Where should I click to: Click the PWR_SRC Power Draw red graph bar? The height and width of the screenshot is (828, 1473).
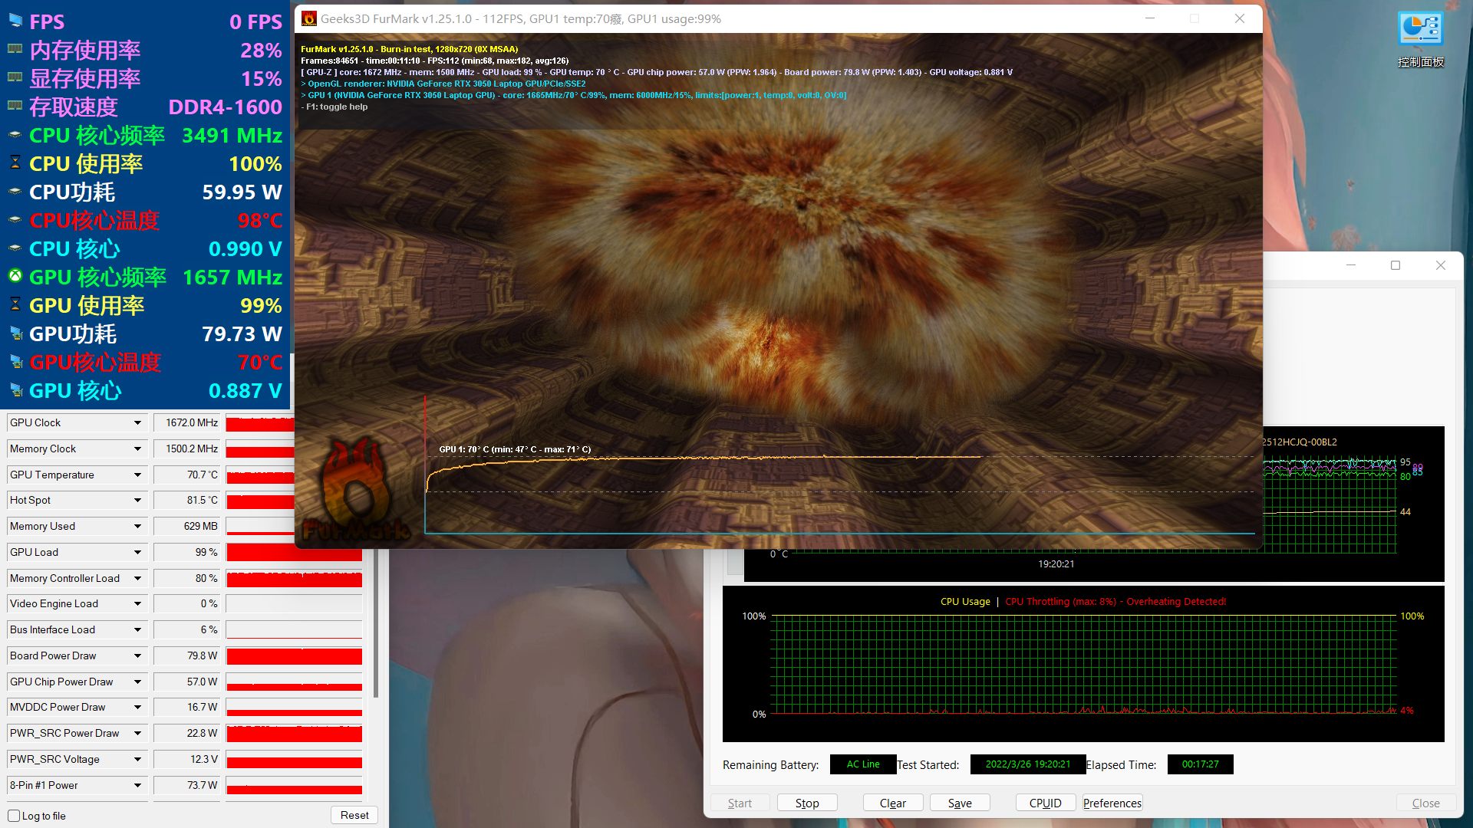point(294,734)
